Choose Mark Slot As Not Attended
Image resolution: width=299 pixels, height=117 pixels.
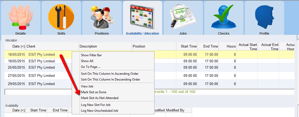(x=100, y=98)
